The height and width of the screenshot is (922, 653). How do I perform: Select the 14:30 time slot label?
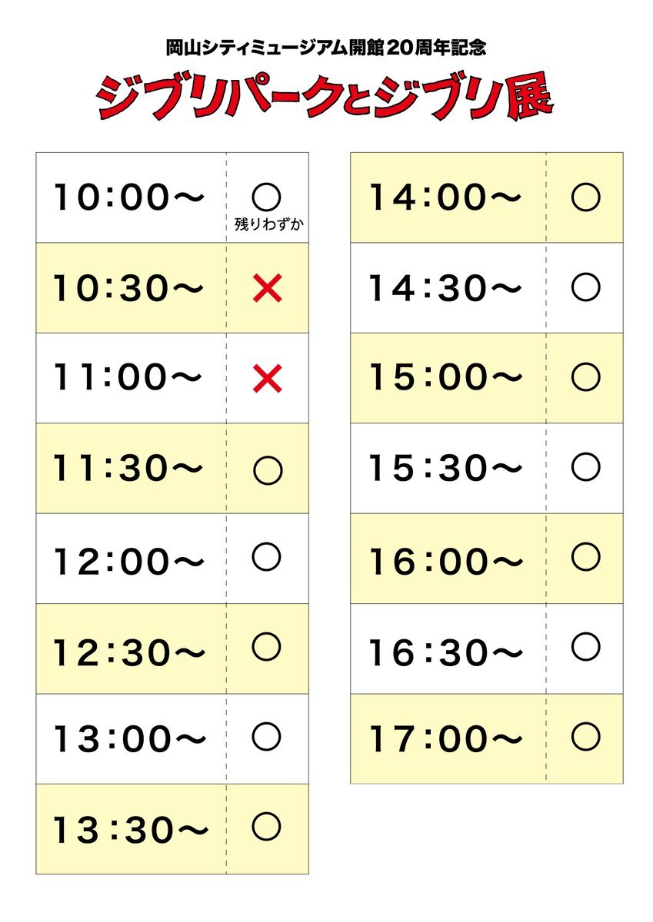[x=445, y=288]
